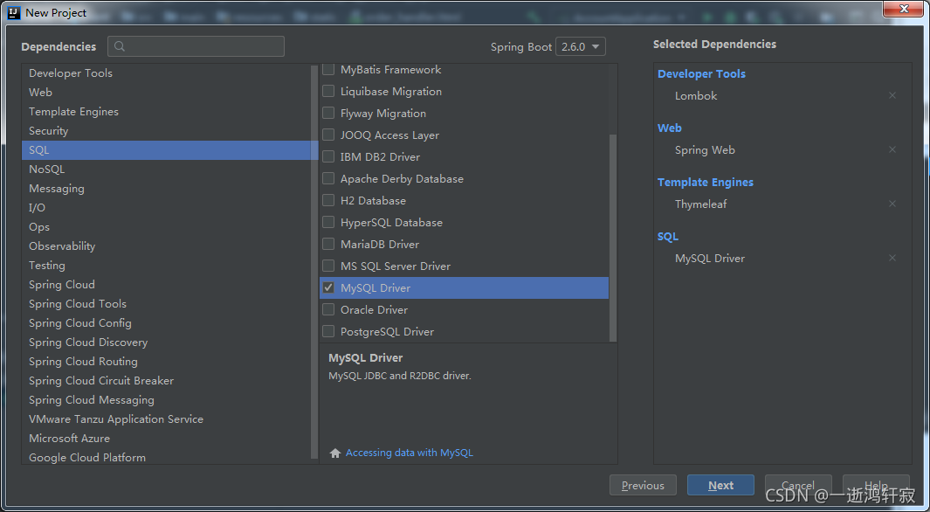Choose the Testing category

pos(167,266)
